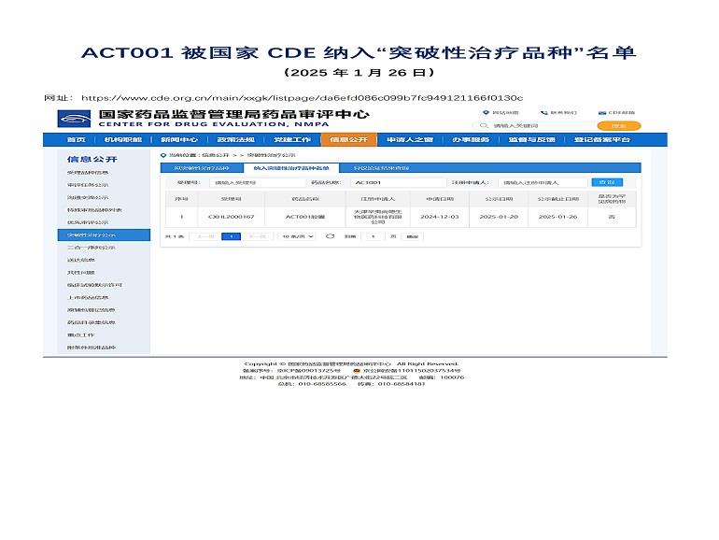Open 特殊审批品种列表 in the sidebar
The height and width of the screenshot is (540, 719).
coord(94,209)
